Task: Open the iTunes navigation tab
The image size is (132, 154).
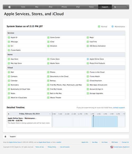Action: tap(91, 7)
